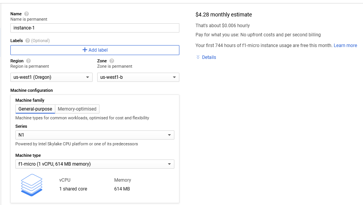The image size is (363, 205).
Task: Click the $4.28 monthly estimate heading
Action: point(224,15)
